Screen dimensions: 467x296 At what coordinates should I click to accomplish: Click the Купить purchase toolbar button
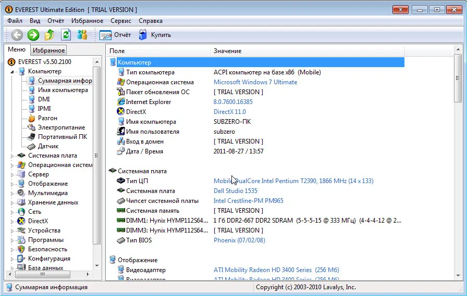coord(155,35)
